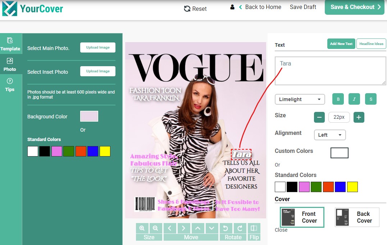Toggle bold text formatting
This screenshot has width=387, height=245.
click(x=338, y=99)
